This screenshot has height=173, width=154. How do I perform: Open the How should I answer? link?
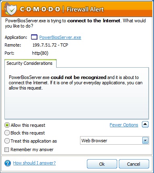click(x=34, y=163)
